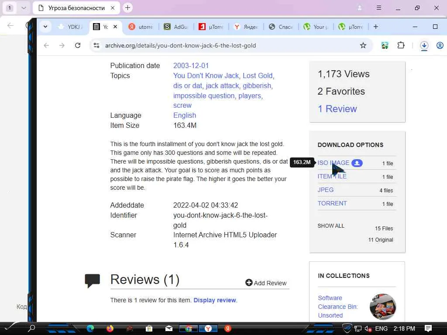This screenshot has width=447, height=335.
Task: Go forward in the Chrome toolbar
Action: click(62, 45)
